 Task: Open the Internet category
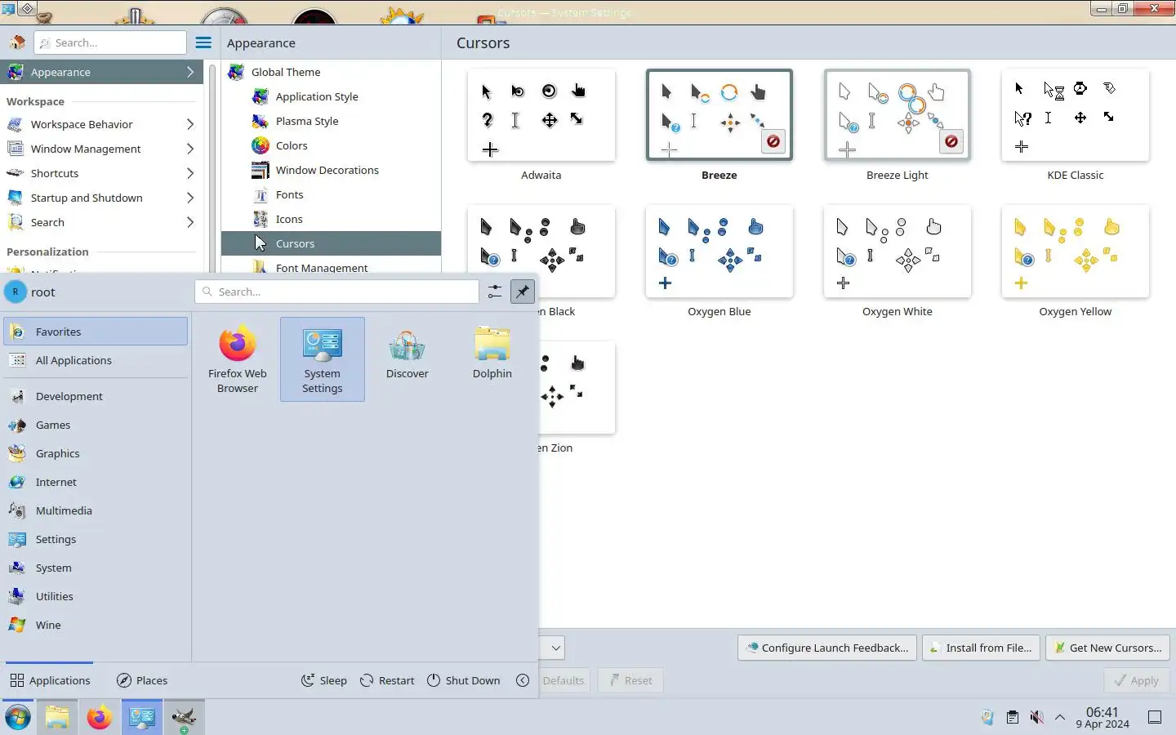click(96, 482)
